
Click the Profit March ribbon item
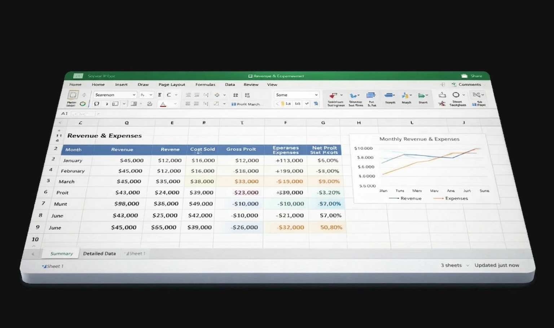[247, 104]
